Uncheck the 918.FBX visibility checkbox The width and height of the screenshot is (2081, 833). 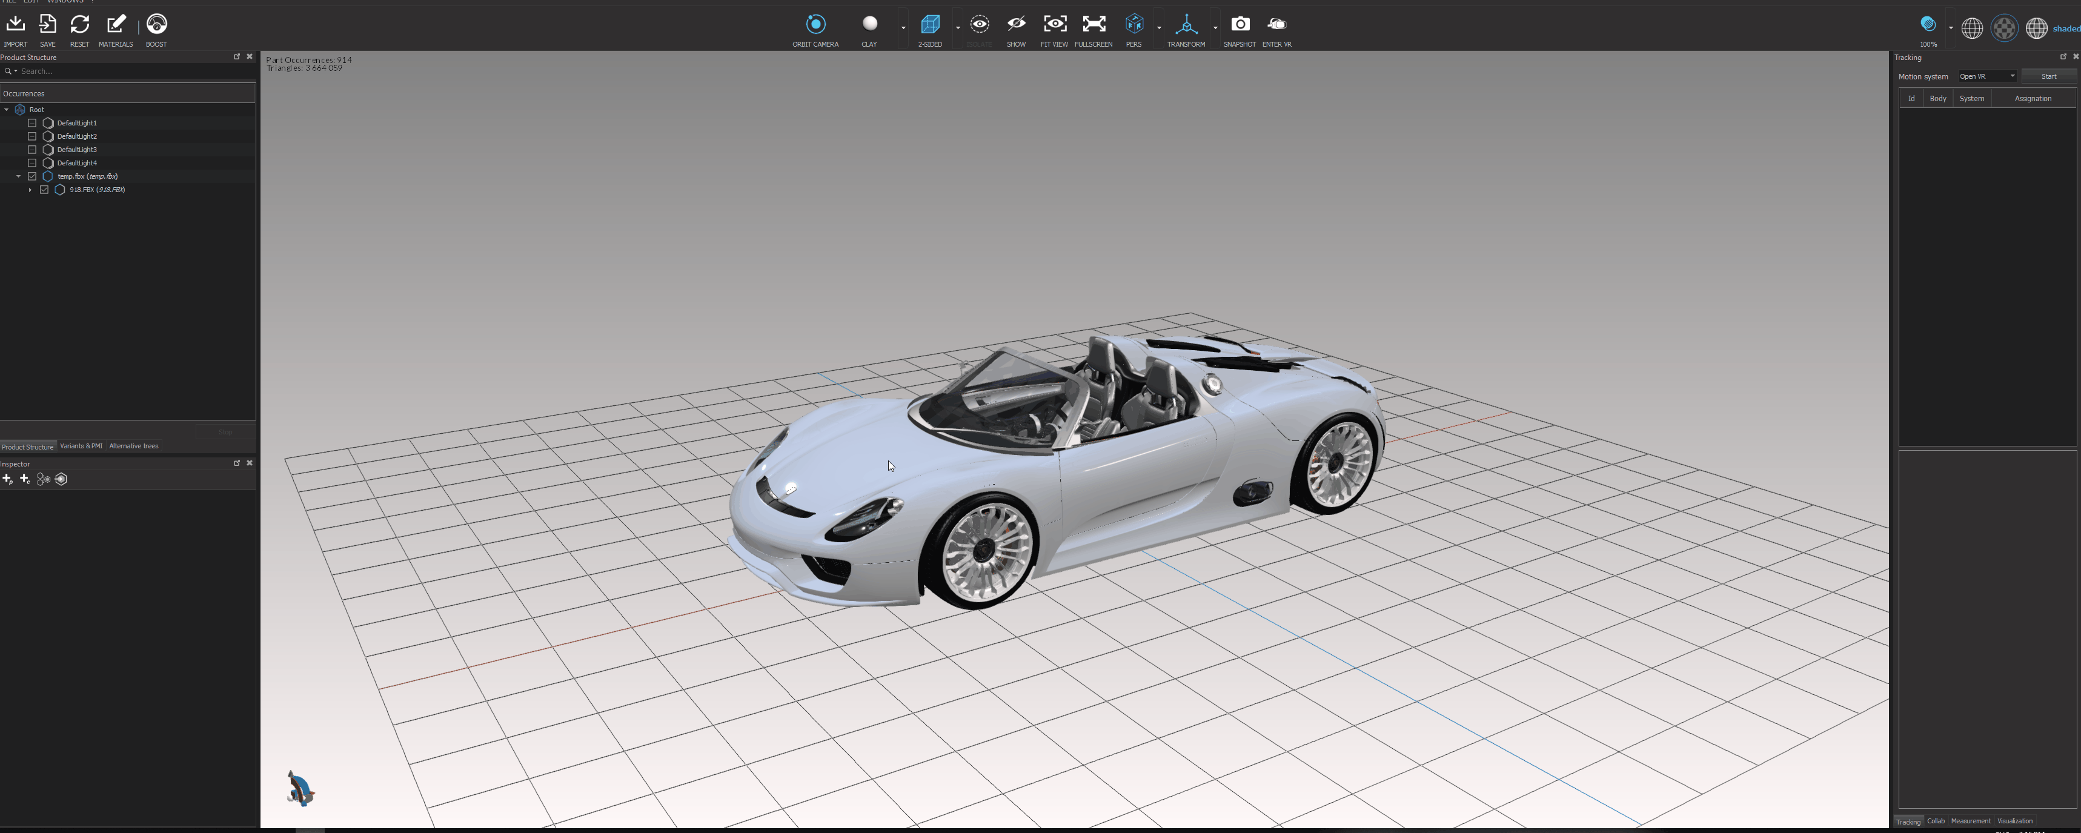[44, 190]
